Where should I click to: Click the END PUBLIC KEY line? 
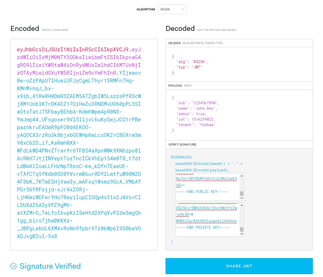point(202,192)
